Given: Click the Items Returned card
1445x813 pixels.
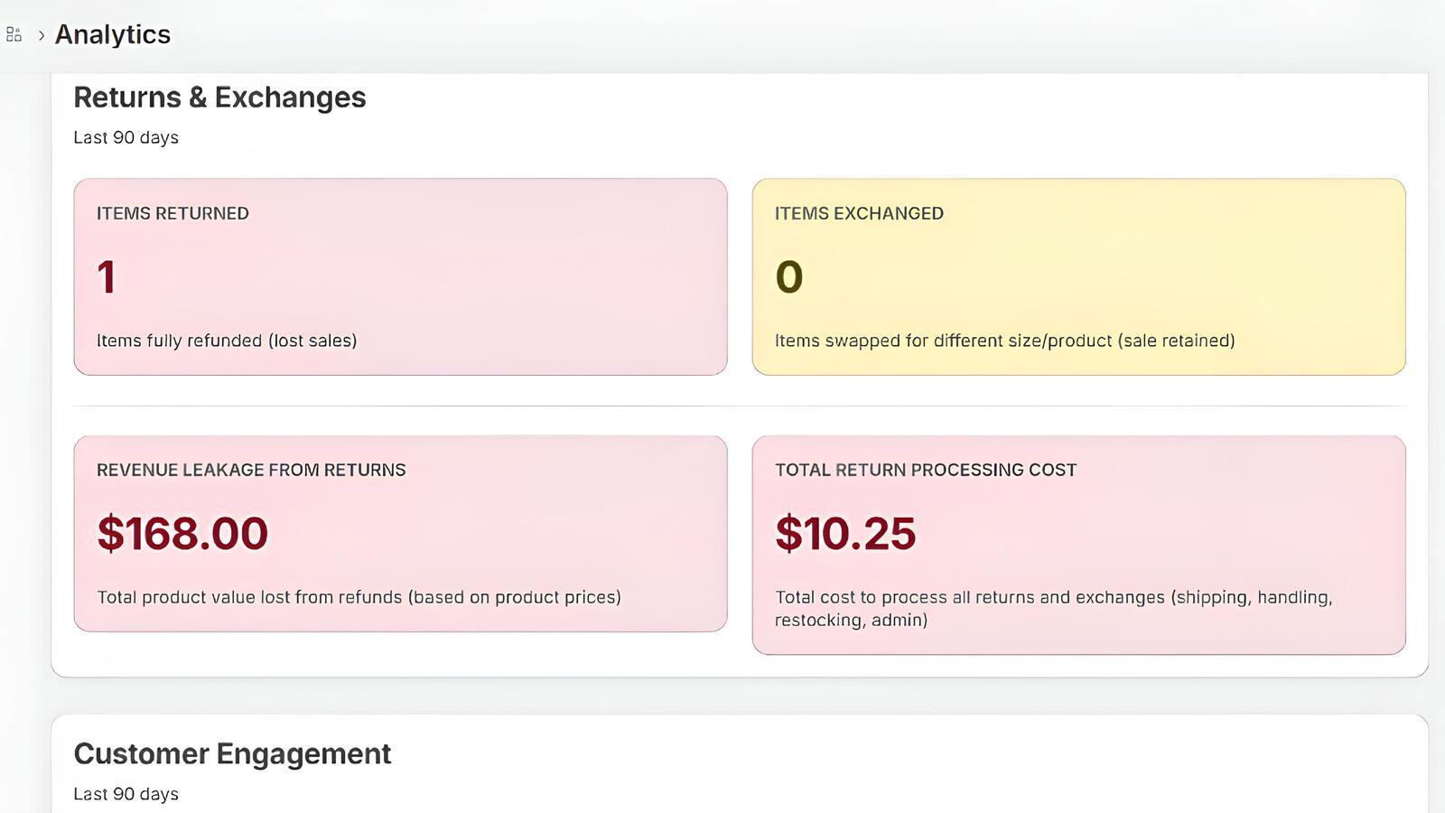Looking at the screenshot, I should pos(401,276).
